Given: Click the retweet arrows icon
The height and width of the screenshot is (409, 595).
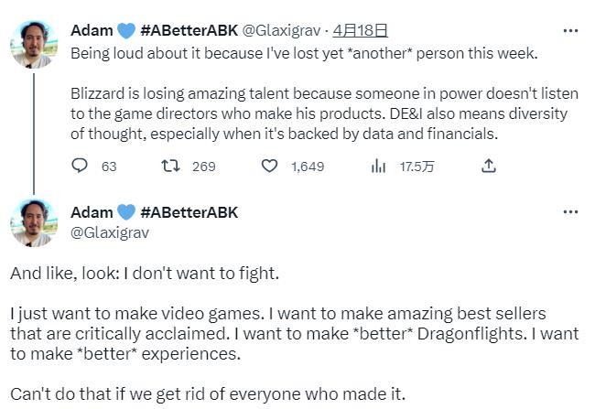Looking at the screenshot, I should pos(171,166).
